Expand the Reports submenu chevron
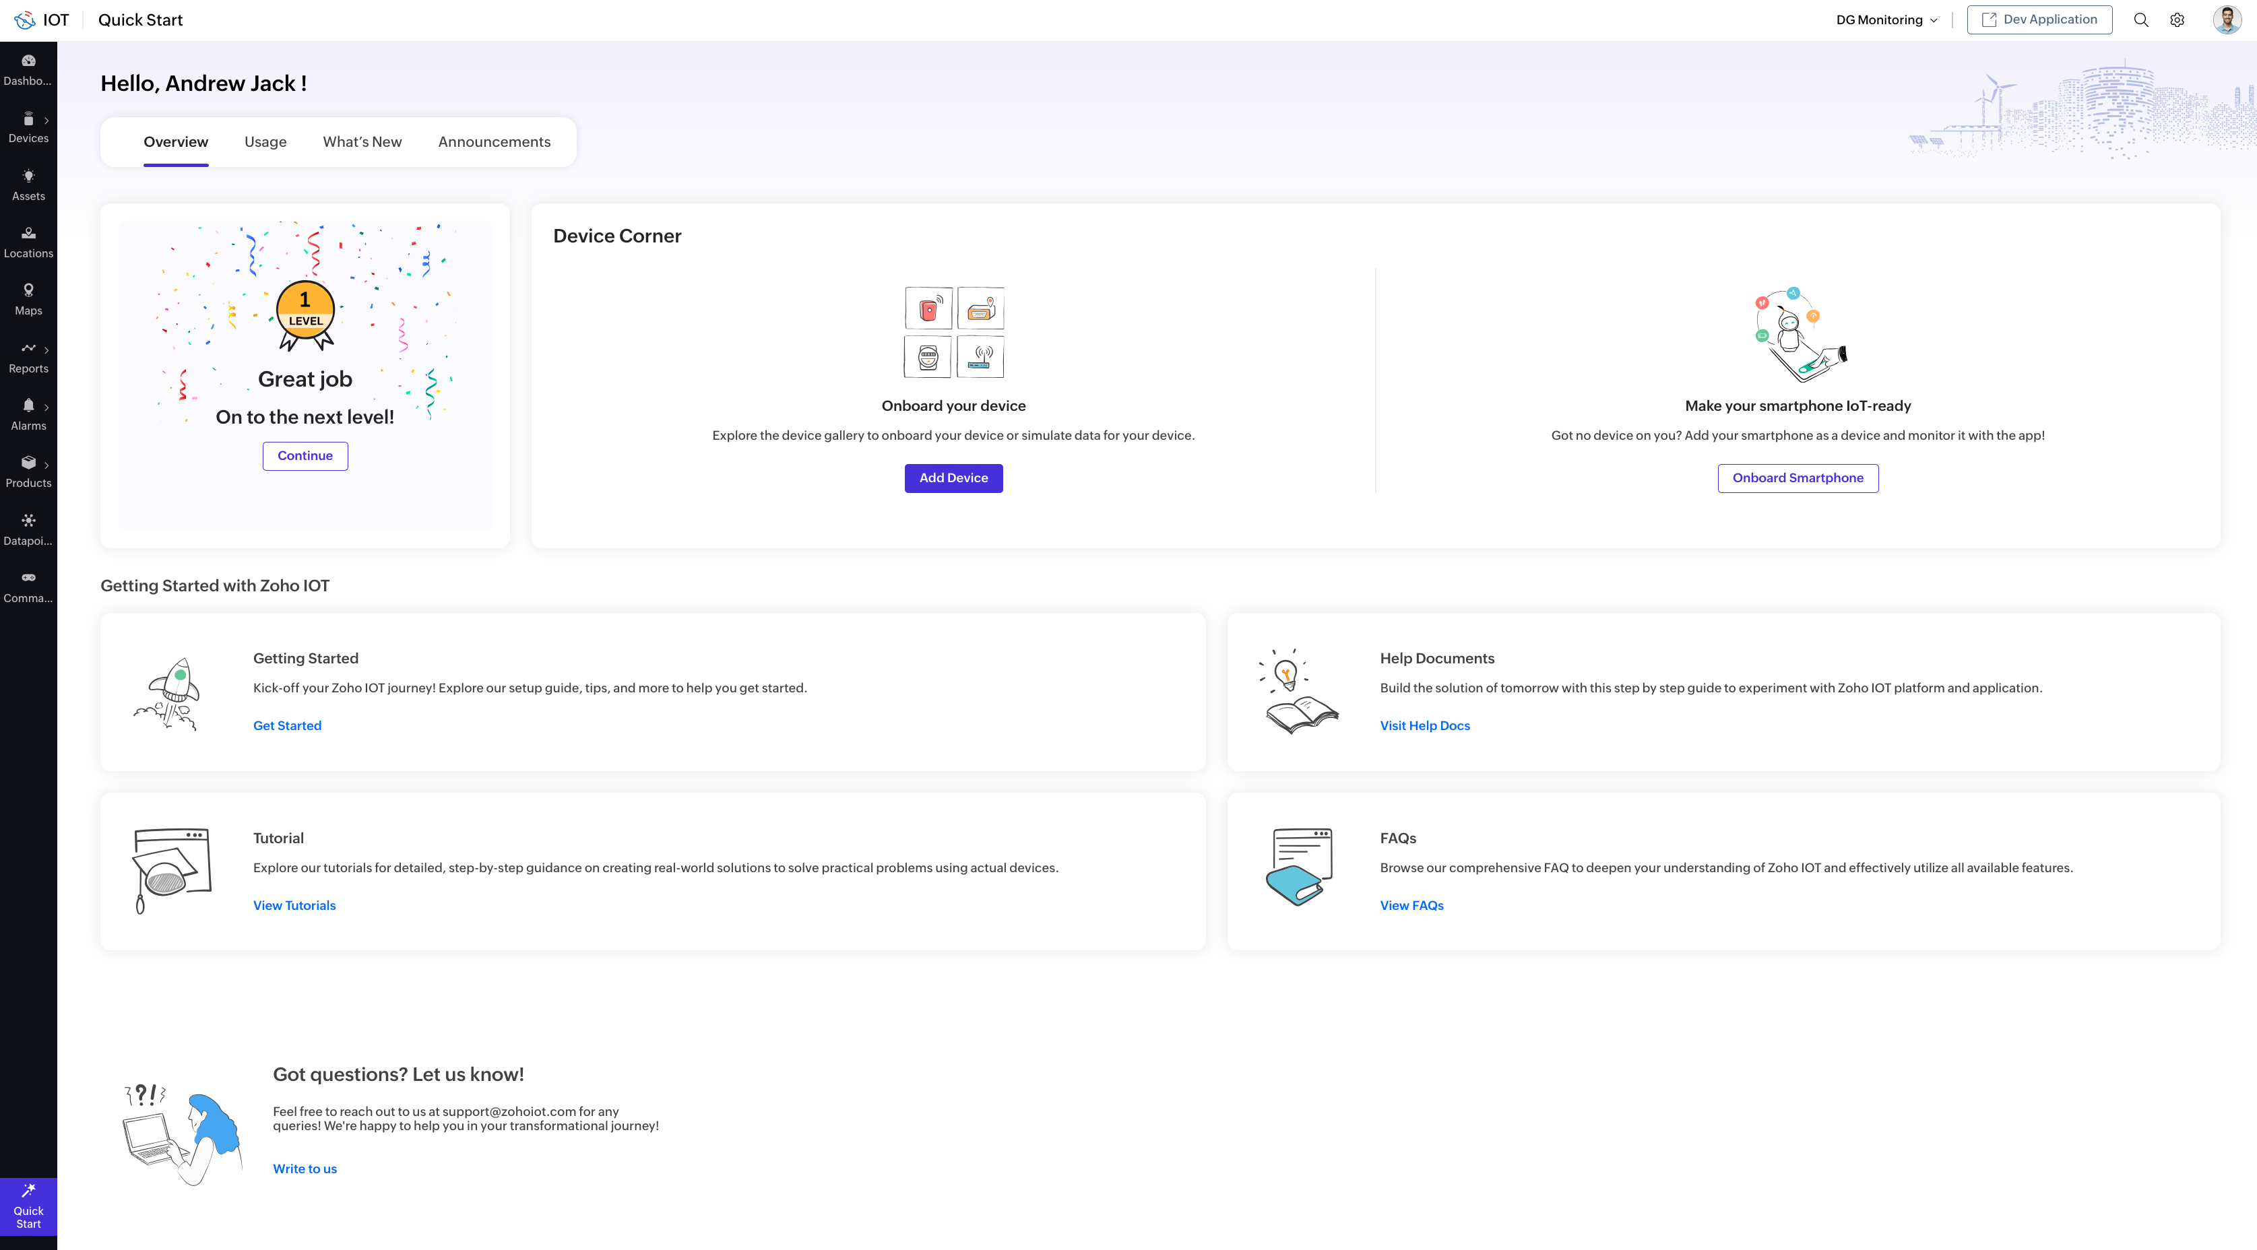This screenshot has width=2257, height=1250. [46, 350]
